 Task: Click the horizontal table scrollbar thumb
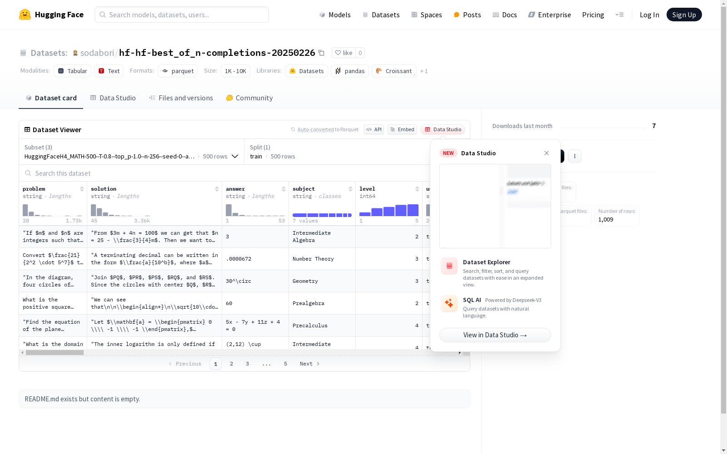coord(55,352)
